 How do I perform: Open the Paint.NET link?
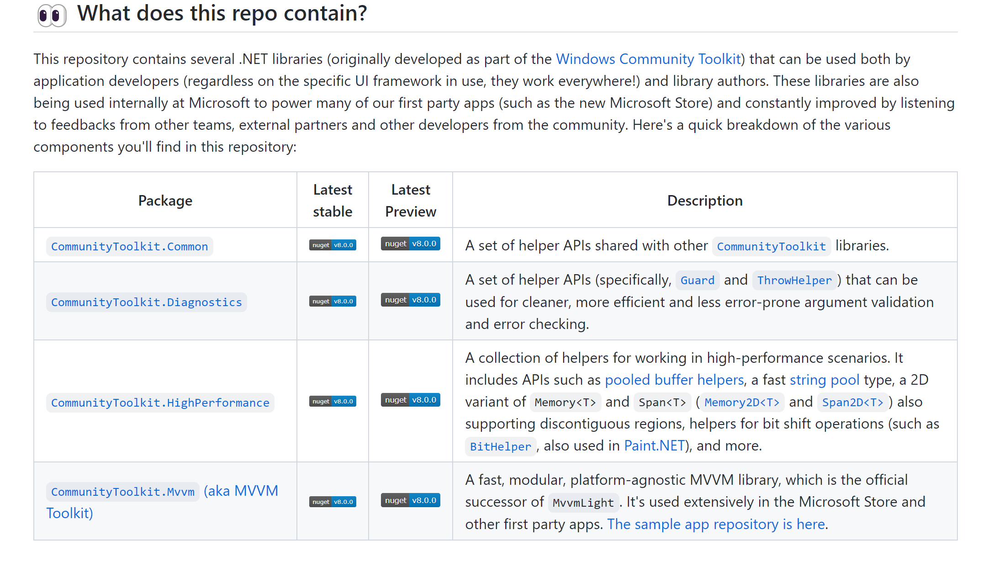654,445
